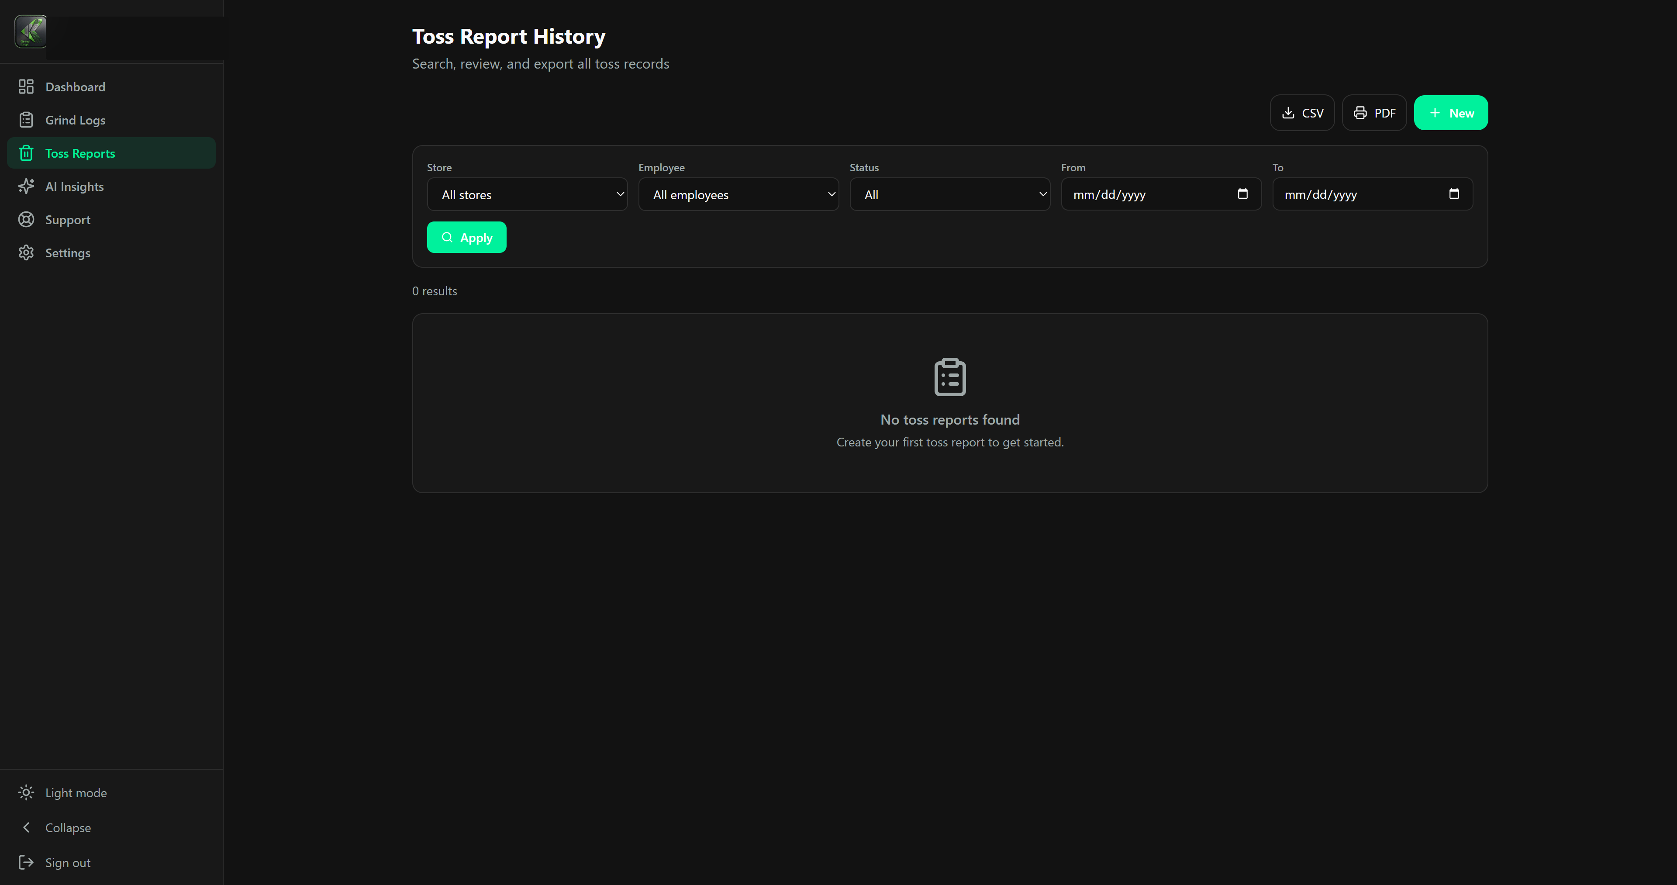Image resolution: width=1677 pixels, height=885 pixels.
Task: Click the 'Toss Report History' heading
Action: pyautogui.click(x=508, y=36)
